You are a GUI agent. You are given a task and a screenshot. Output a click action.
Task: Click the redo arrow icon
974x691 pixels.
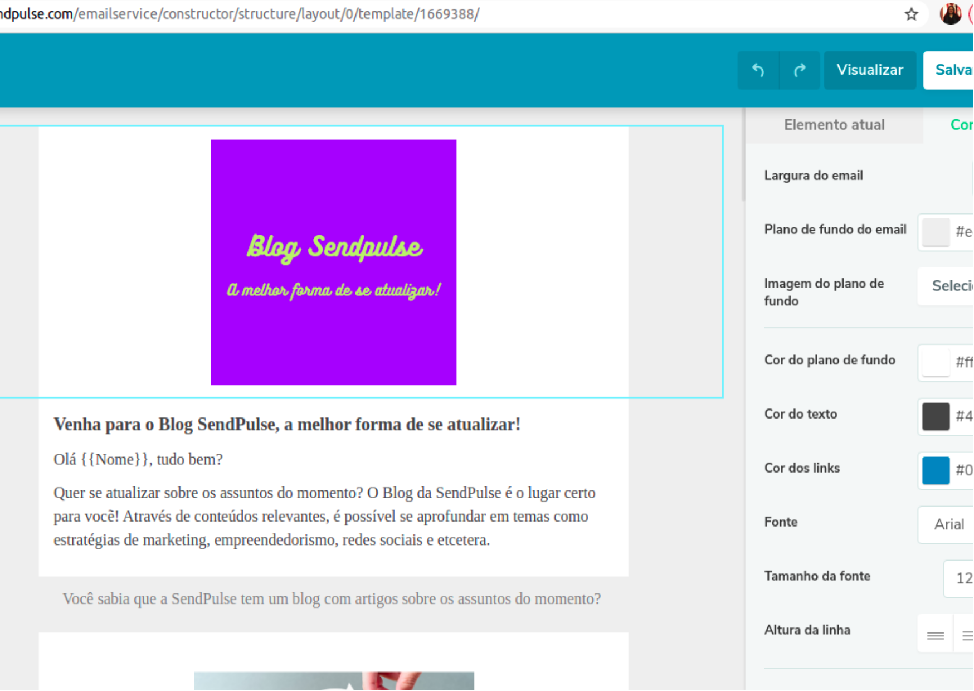pos(800,70)
